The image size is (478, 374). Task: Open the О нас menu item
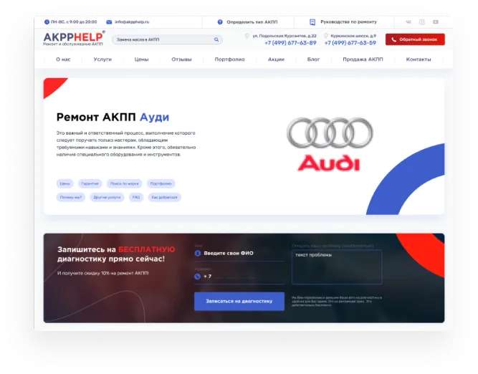click(63, 59)
